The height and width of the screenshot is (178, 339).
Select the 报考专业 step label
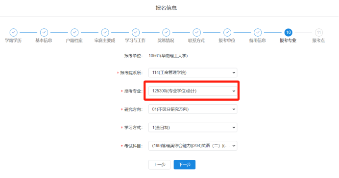coord(288,41)
